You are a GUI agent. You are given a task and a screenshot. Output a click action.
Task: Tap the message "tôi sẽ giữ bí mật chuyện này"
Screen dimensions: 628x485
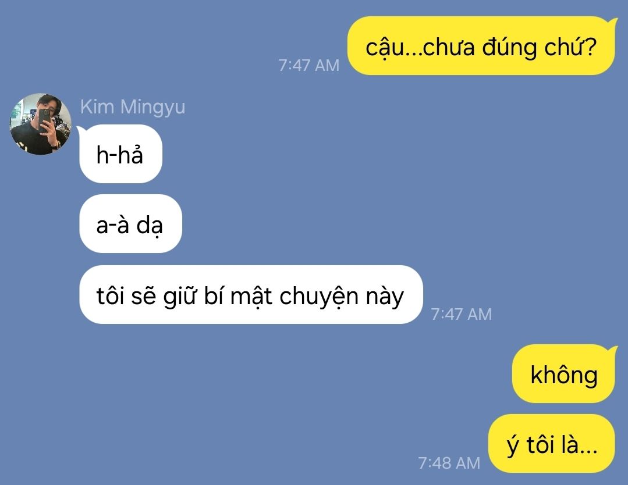point(251,294)
